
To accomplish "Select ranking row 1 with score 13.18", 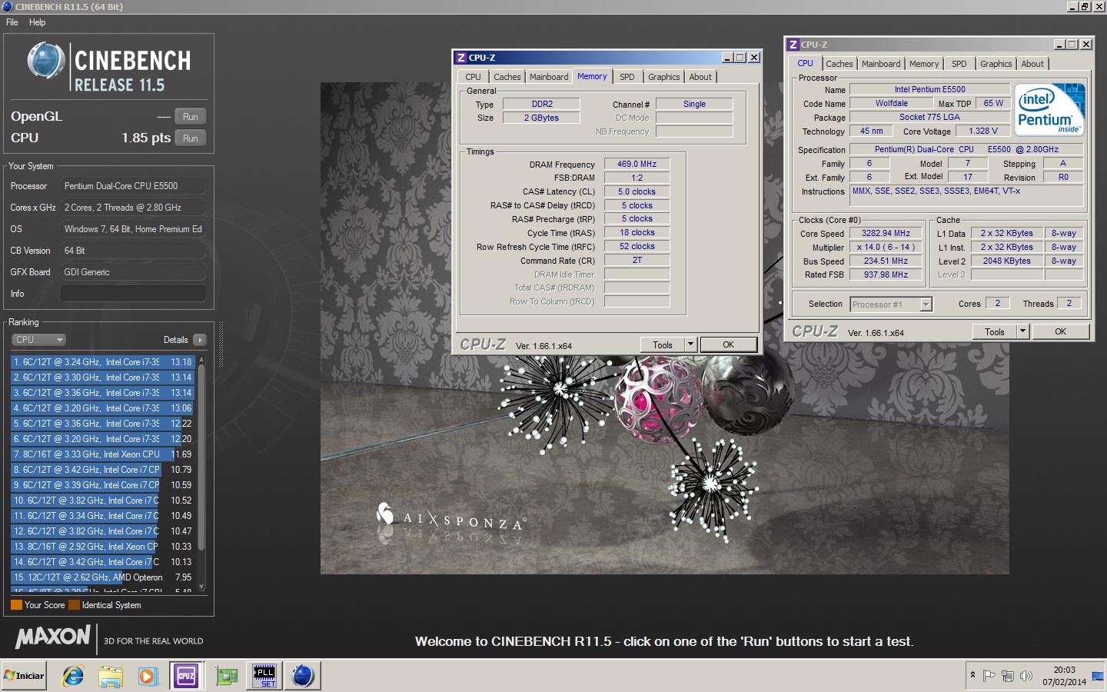I will coord(103,362).
